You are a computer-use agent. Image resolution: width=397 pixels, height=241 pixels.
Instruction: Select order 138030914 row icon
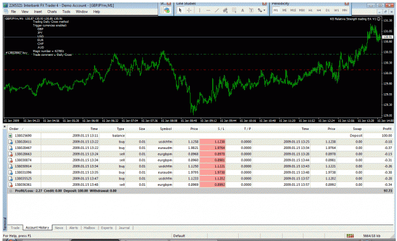[11, 166]
